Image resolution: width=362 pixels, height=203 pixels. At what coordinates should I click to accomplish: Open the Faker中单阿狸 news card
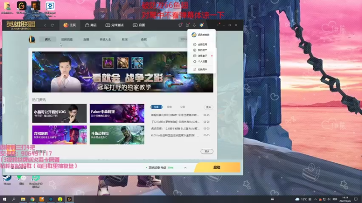[x=117, y=113]
